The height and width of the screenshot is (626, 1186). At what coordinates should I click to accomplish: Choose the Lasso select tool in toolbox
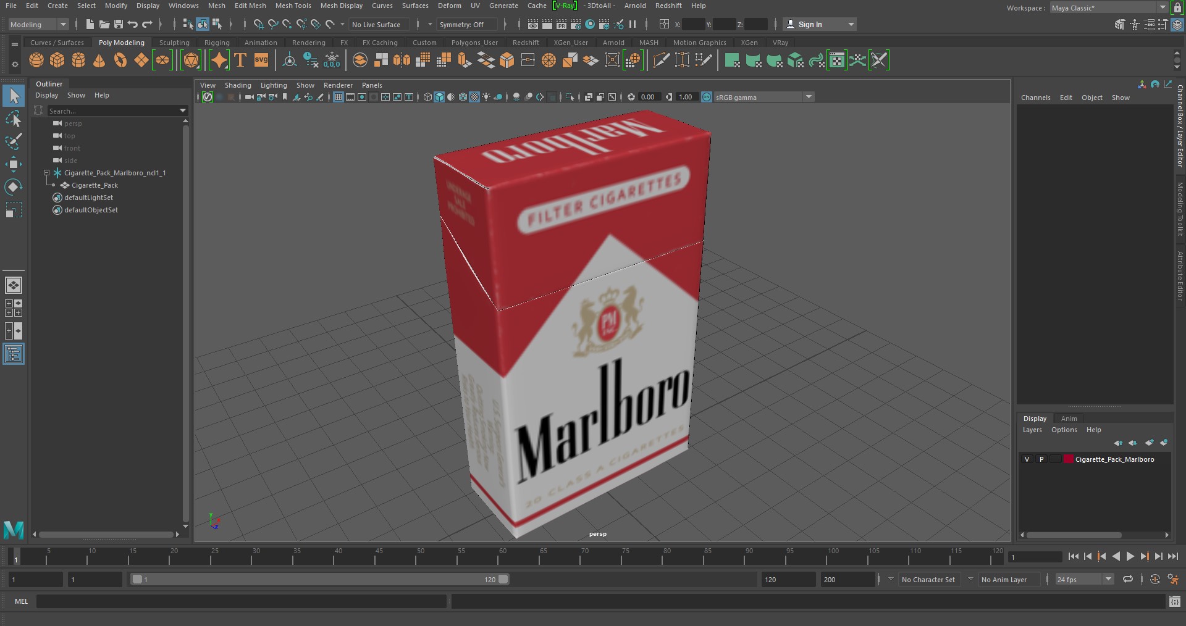click(14, 119)
